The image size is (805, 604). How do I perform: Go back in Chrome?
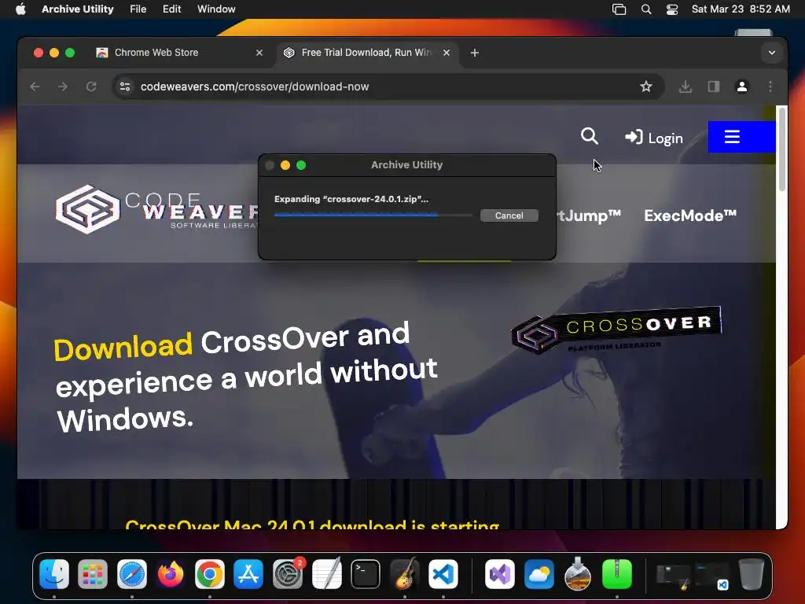pyautogui.click(x=35, y=87)
